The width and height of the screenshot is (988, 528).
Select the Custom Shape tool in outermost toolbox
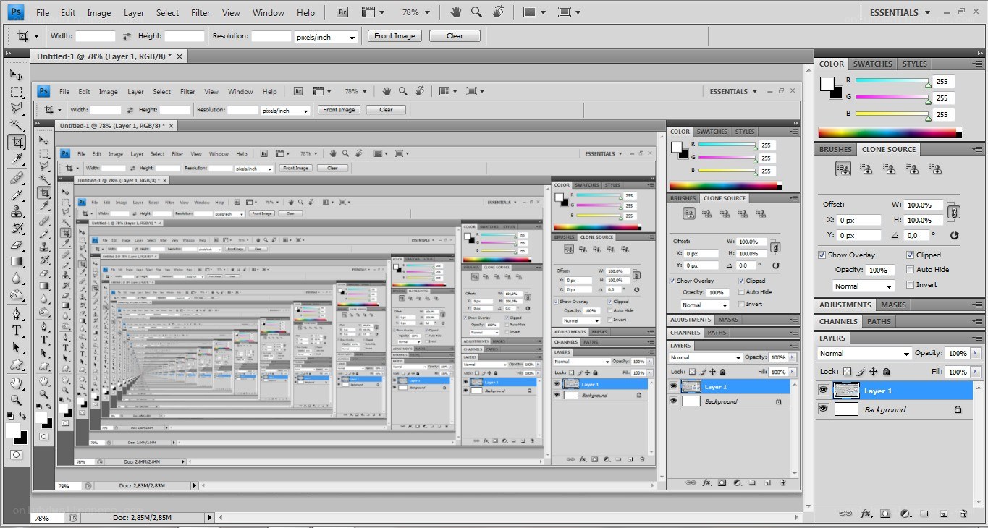[x=16, y=364]
